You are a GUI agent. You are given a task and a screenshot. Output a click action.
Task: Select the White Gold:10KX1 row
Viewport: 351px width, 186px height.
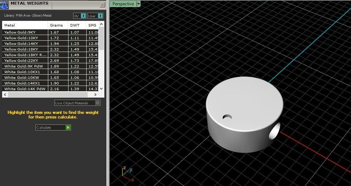point(50,72)
